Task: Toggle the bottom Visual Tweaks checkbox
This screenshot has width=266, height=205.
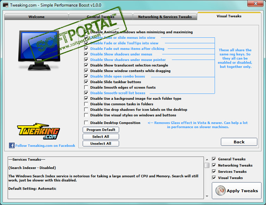Action: pos(214,178)
